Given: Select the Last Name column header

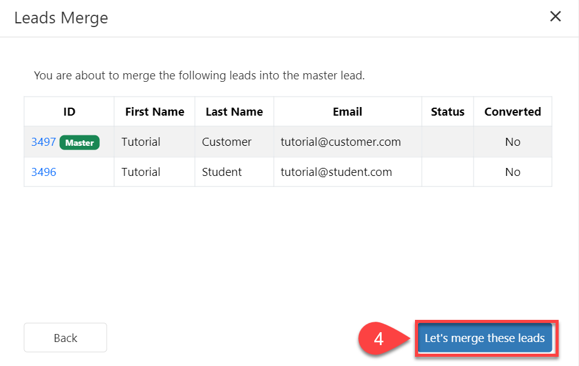Looking at the screenshot, I should (x=234, y=112).
